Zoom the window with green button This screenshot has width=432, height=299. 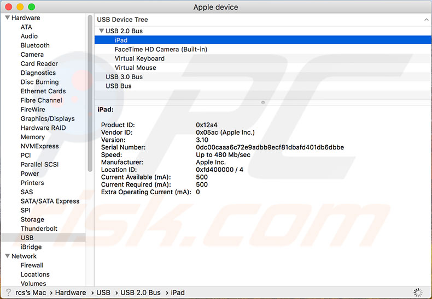[31, 7]
